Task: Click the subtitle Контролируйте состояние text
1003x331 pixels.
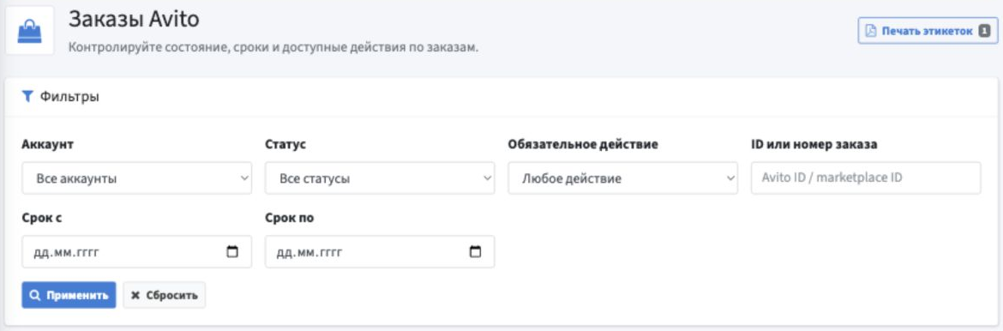Action: tap(273, 48)
